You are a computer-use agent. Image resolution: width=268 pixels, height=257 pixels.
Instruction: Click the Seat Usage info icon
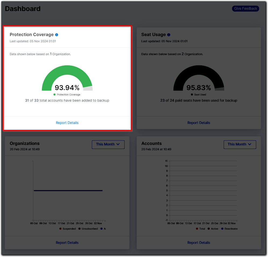[x=168, y=35]
